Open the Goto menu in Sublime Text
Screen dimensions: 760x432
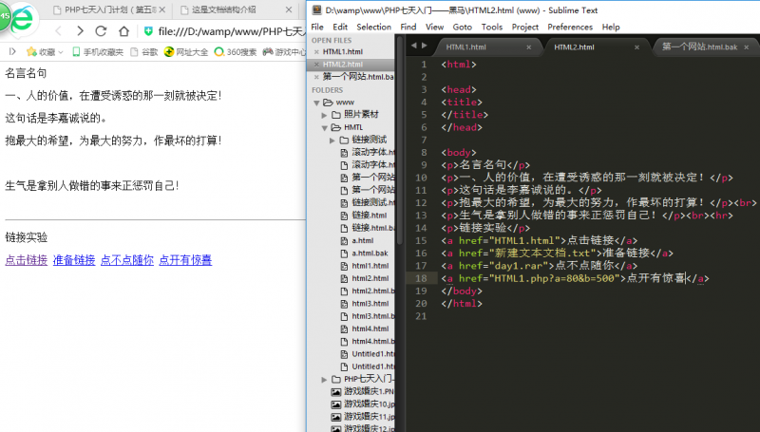point(462,27)
